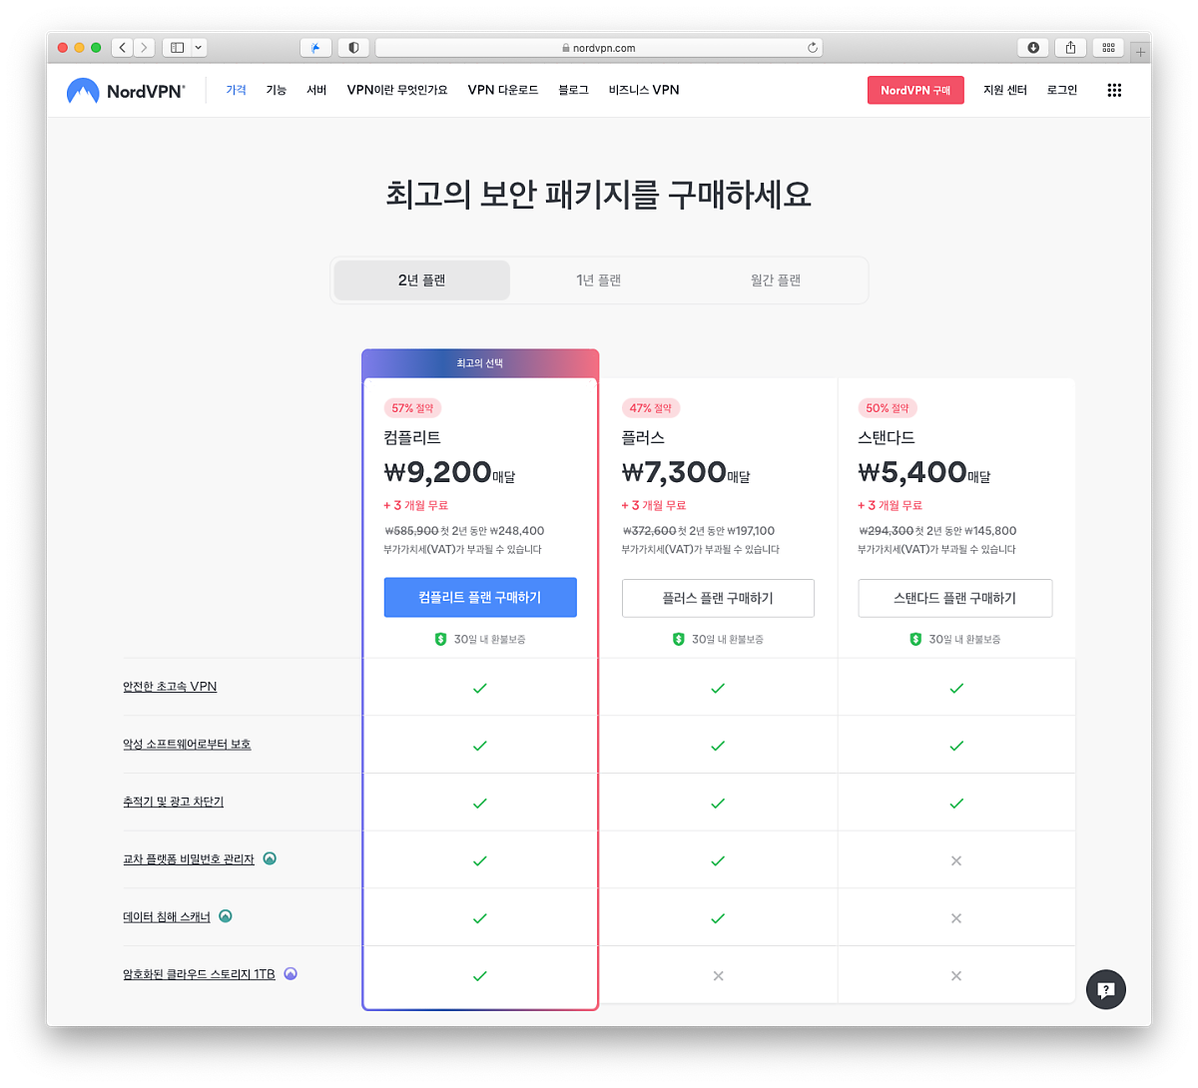The height and width of the screenshot is (1088, 1198).
Task: Click 스탠다드 X mark for 교차 플랫폼 비밀번호 관리자
Action: click(x=956, y=860)
